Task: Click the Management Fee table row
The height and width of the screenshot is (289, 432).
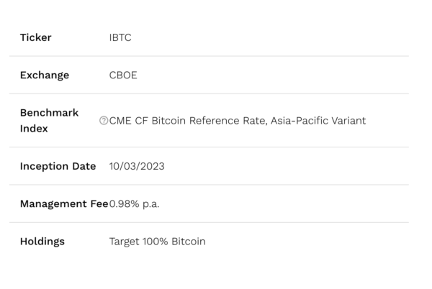Action: [209, 203]
